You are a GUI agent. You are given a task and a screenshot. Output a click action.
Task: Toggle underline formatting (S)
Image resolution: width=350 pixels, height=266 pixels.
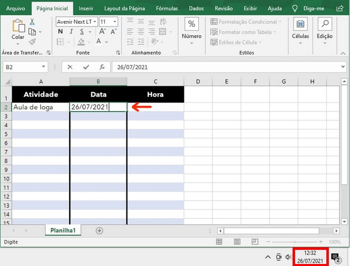coord(81,32)
